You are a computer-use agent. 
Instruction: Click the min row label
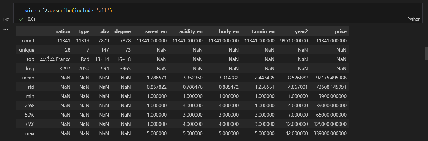(x=30, y=96)
